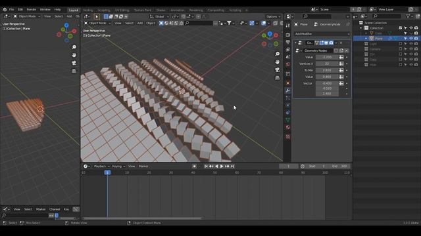Play the animation forward
Screen dimensions: 421x236
click(222, 166)
